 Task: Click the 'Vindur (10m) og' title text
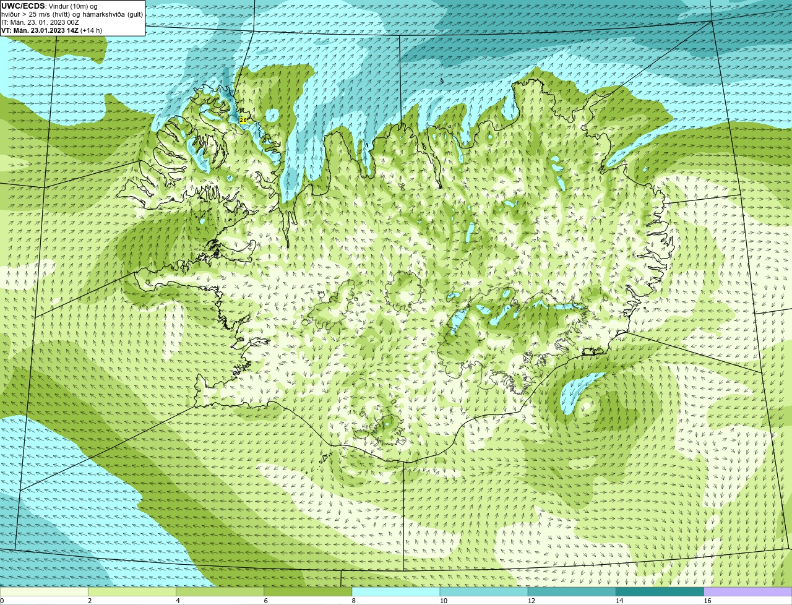point(73,6)
